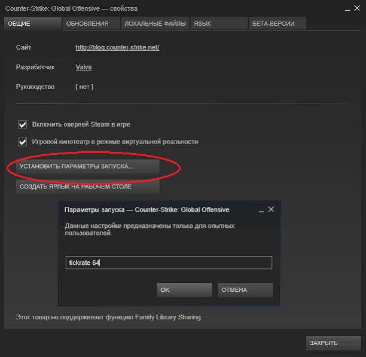366x357 pixels.
Task: Switch to the ОБЩИЕ tab
Action: pyautogui.click(x=33, y=23)
